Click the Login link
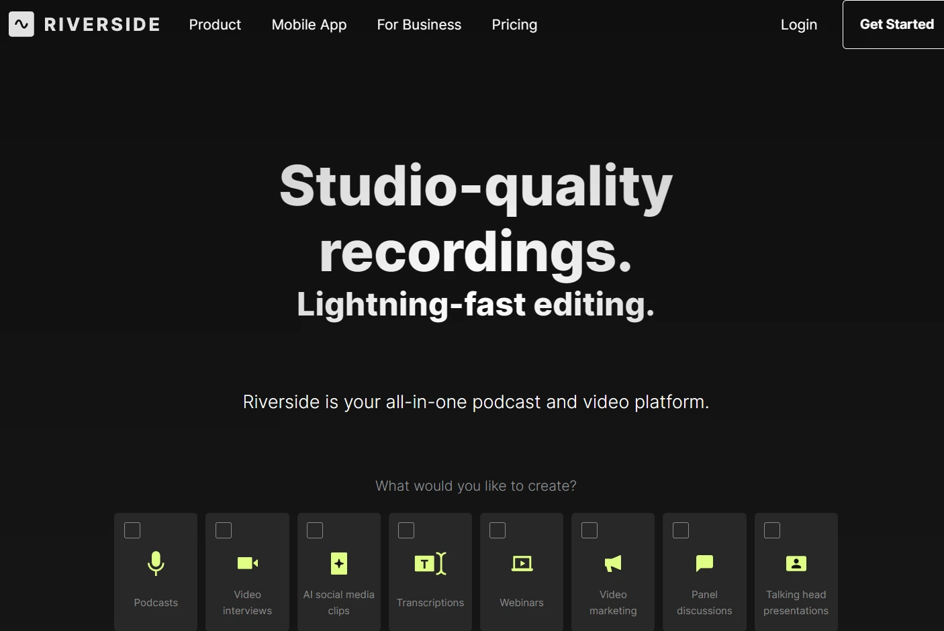The height and width of the screenshot is (631, 944). (x=798, y=25)
